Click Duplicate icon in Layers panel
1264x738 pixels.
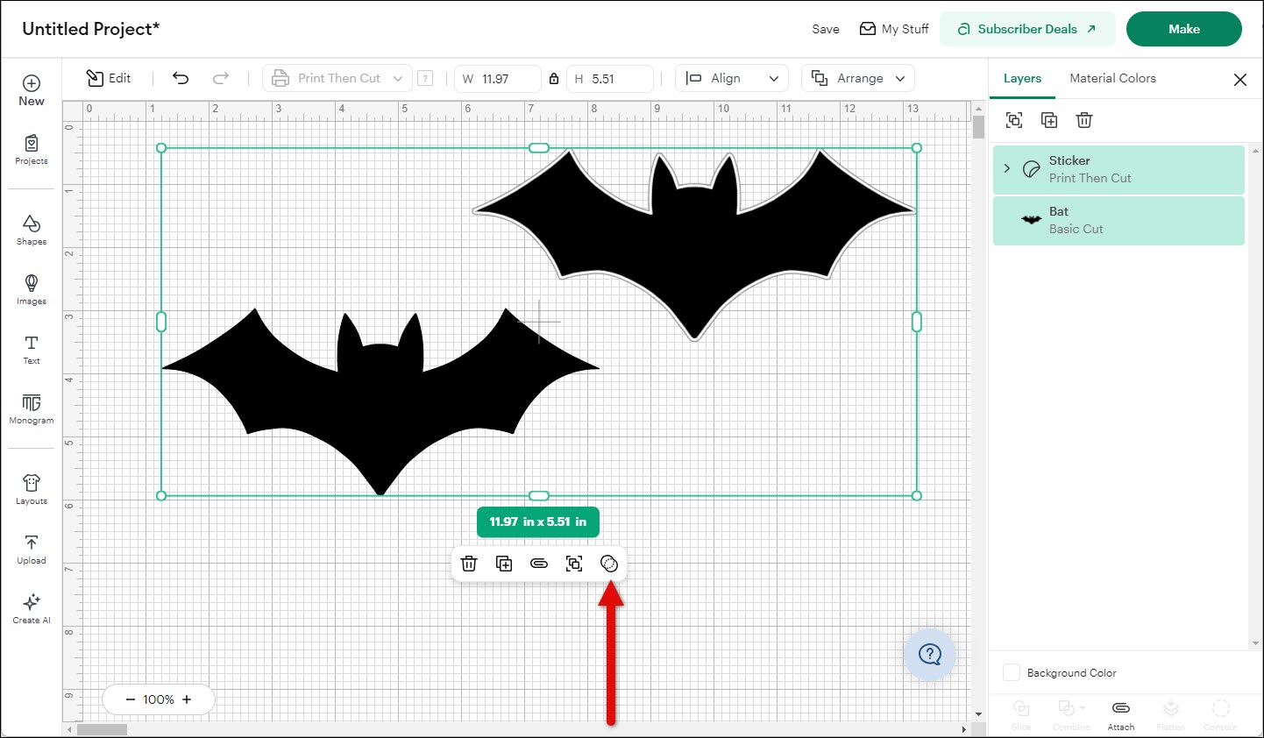coord(1049,120)
